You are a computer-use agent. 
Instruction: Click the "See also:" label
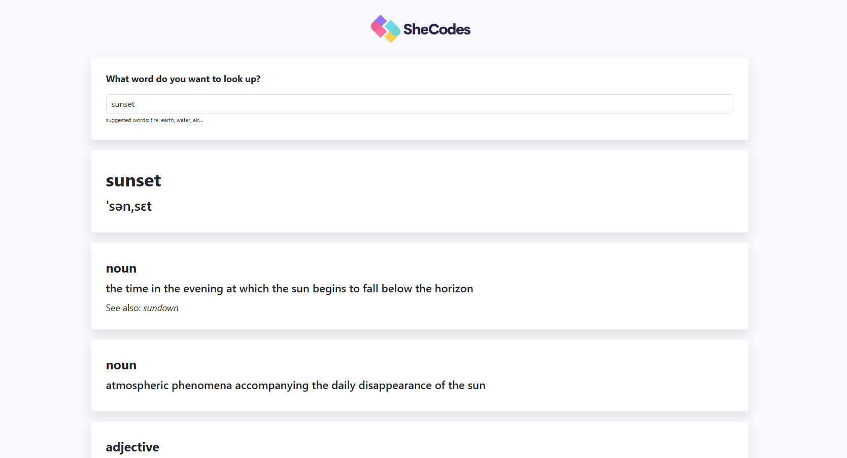click(x=123, y=308)
